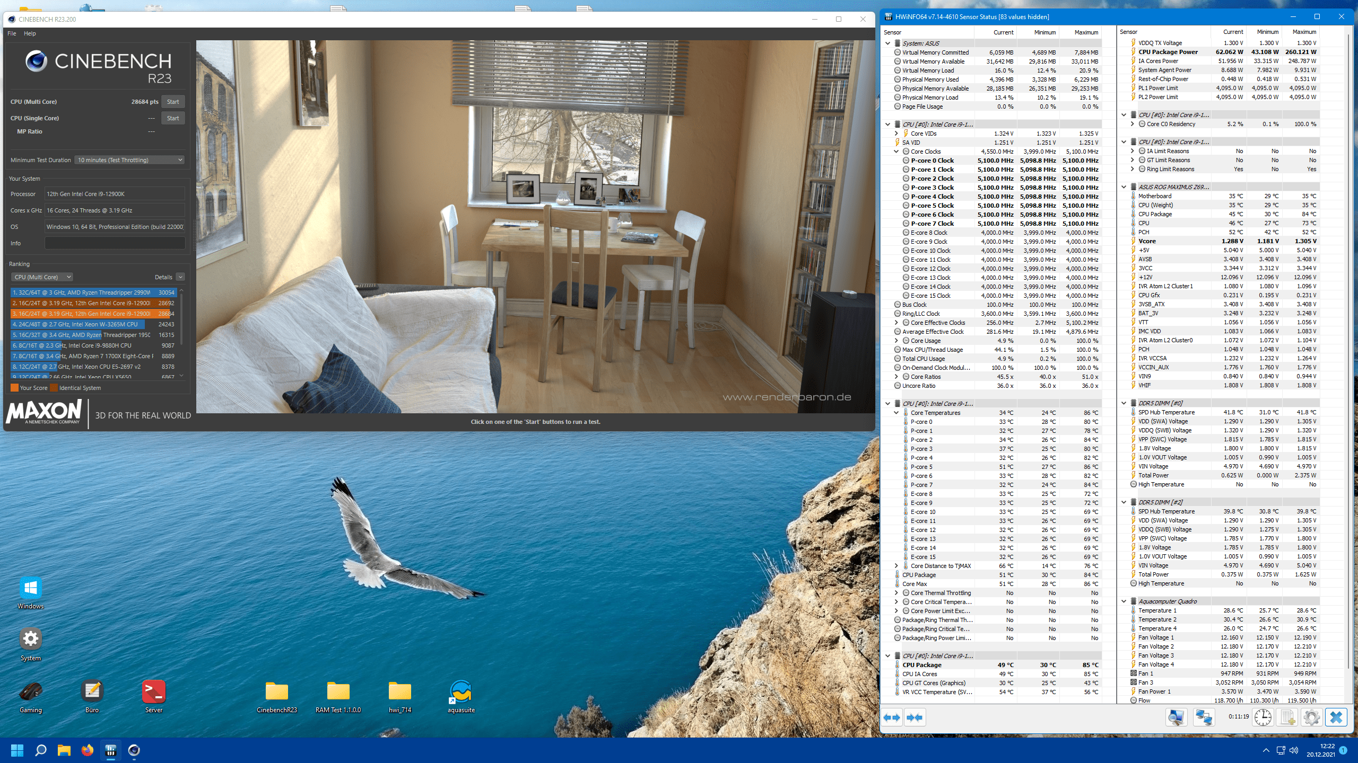Open HWiNFO sensor summary monitor icon

(x=1176, y=717)
